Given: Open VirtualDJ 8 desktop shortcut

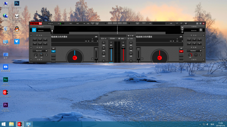Looking at the screenshot, I should click(5, 93).
